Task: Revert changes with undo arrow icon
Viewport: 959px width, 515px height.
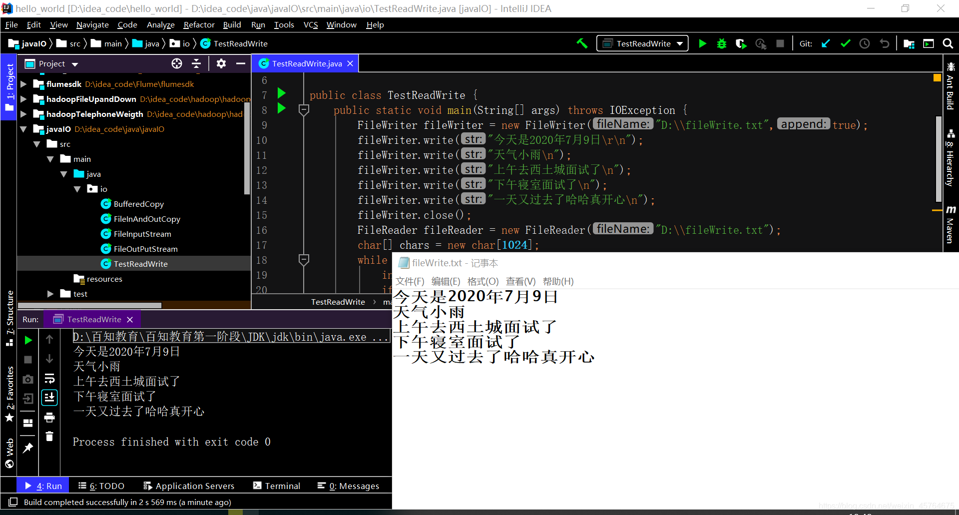Action: 884,43
